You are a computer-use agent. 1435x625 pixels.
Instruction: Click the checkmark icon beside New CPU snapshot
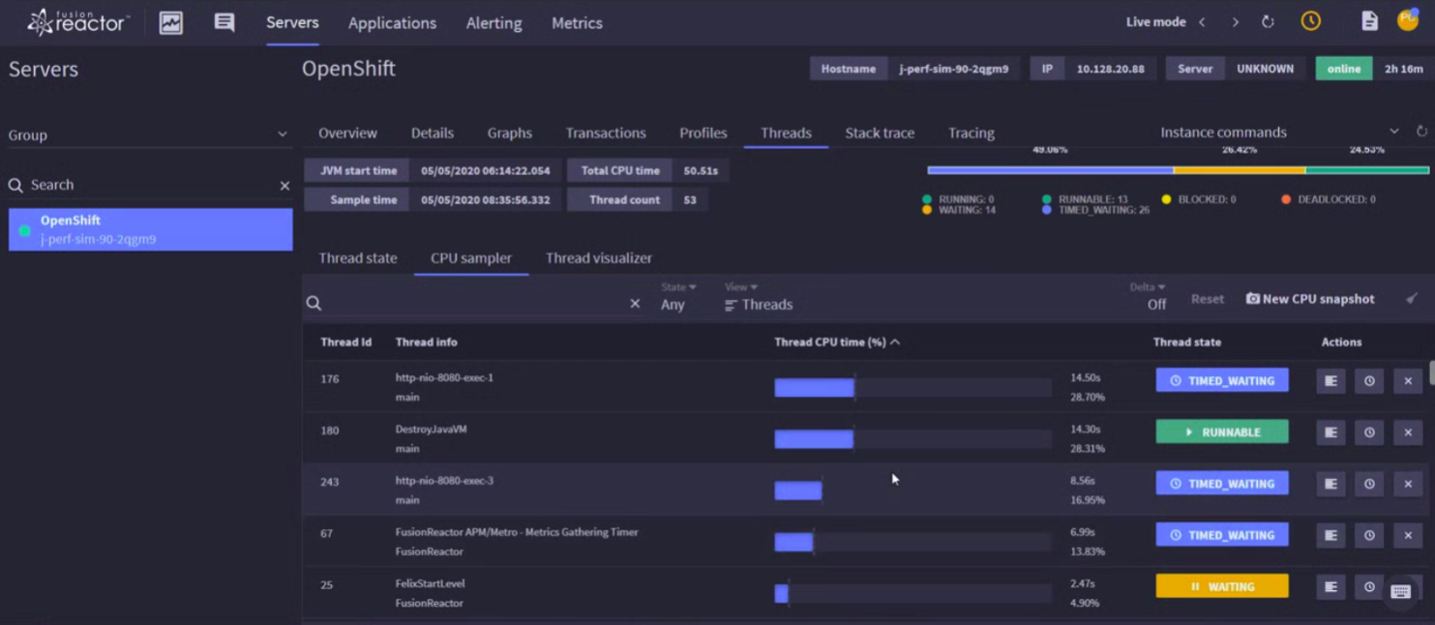pos(1412,299)
